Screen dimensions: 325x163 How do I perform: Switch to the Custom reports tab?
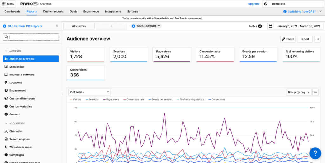tap(53, 11)
